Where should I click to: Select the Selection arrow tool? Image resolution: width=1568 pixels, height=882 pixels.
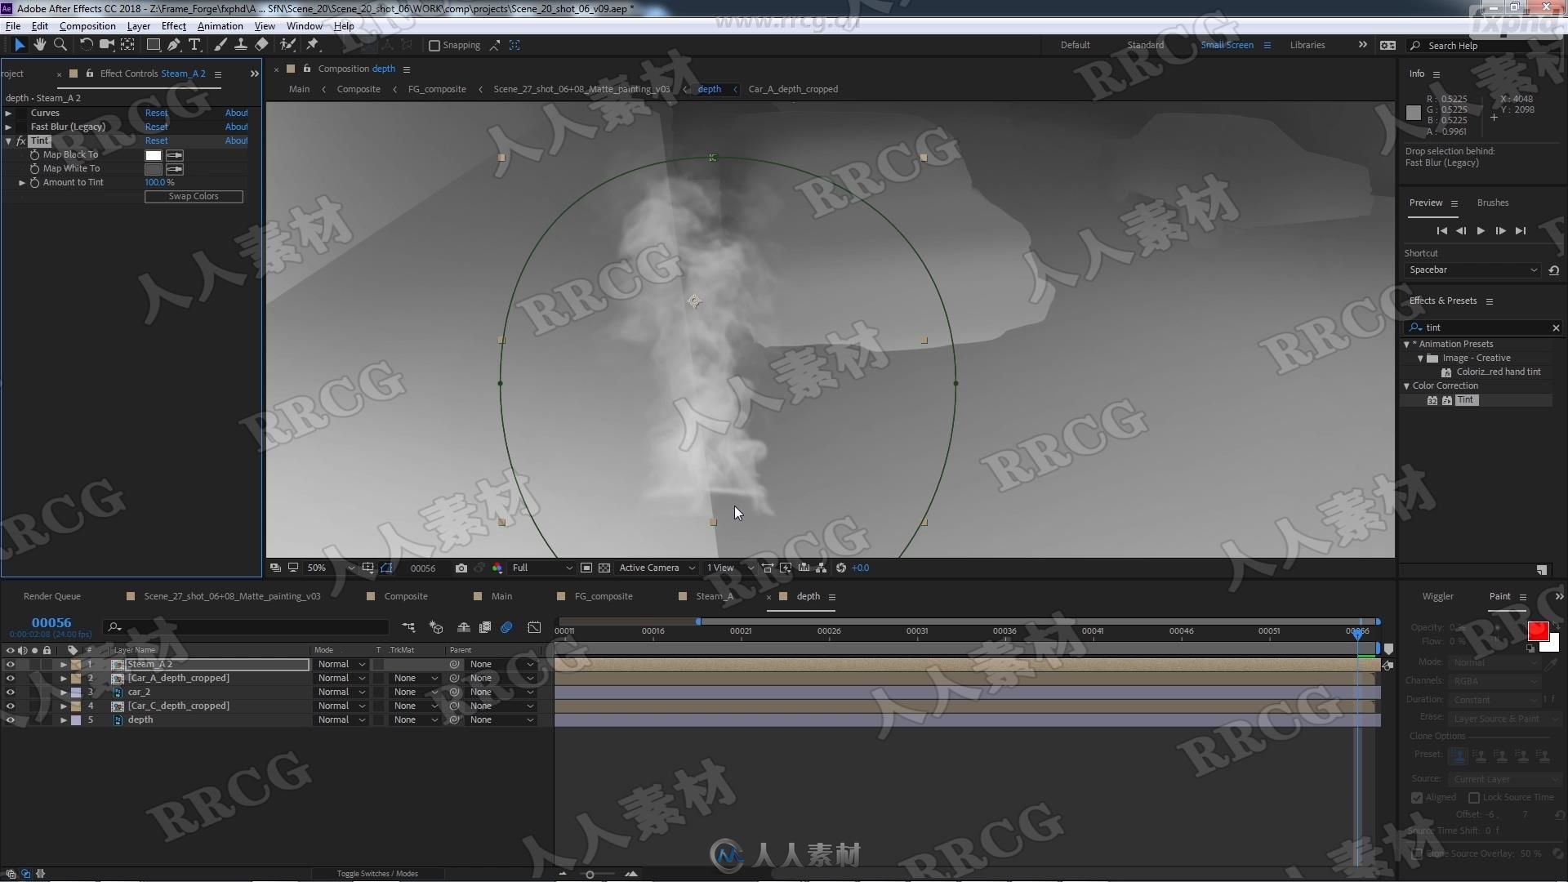[20, 45]
